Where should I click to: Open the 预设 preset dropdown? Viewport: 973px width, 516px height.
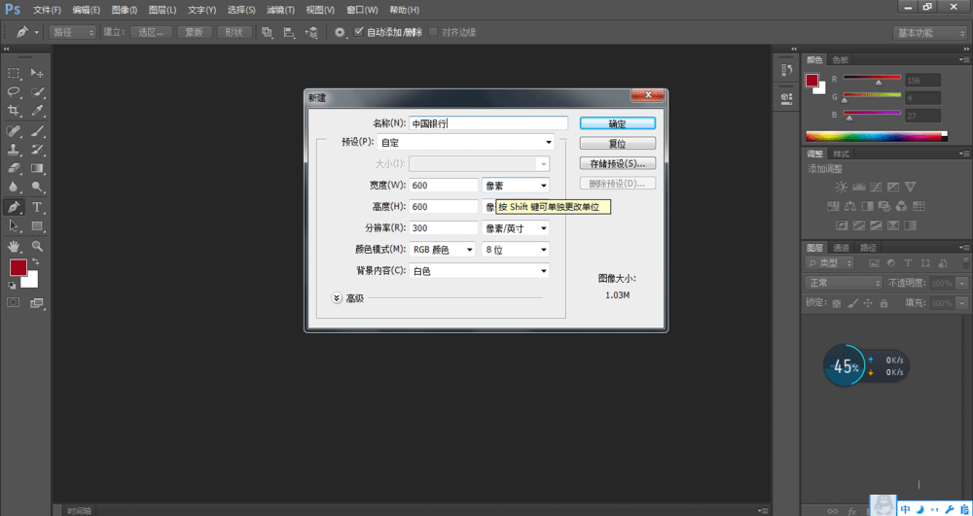pyautogui.click(x=465, y=143)
